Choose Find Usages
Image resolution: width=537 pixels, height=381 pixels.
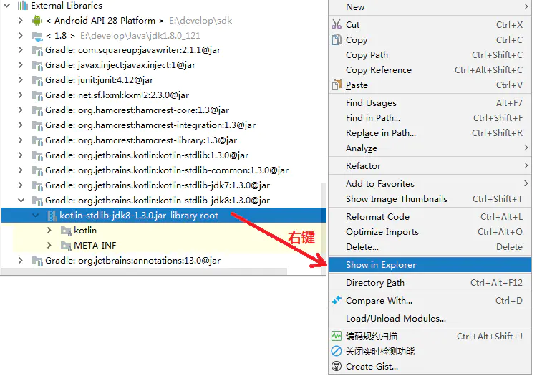(430, 103)
